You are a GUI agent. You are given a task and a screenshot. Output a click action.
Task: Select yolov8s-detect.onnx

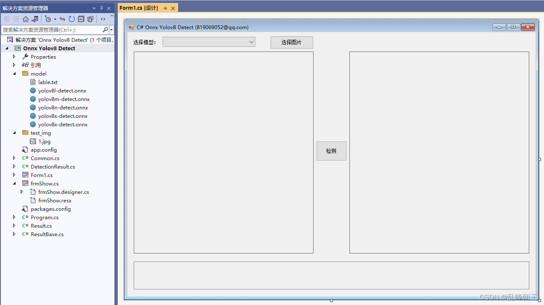click(63, 116)
